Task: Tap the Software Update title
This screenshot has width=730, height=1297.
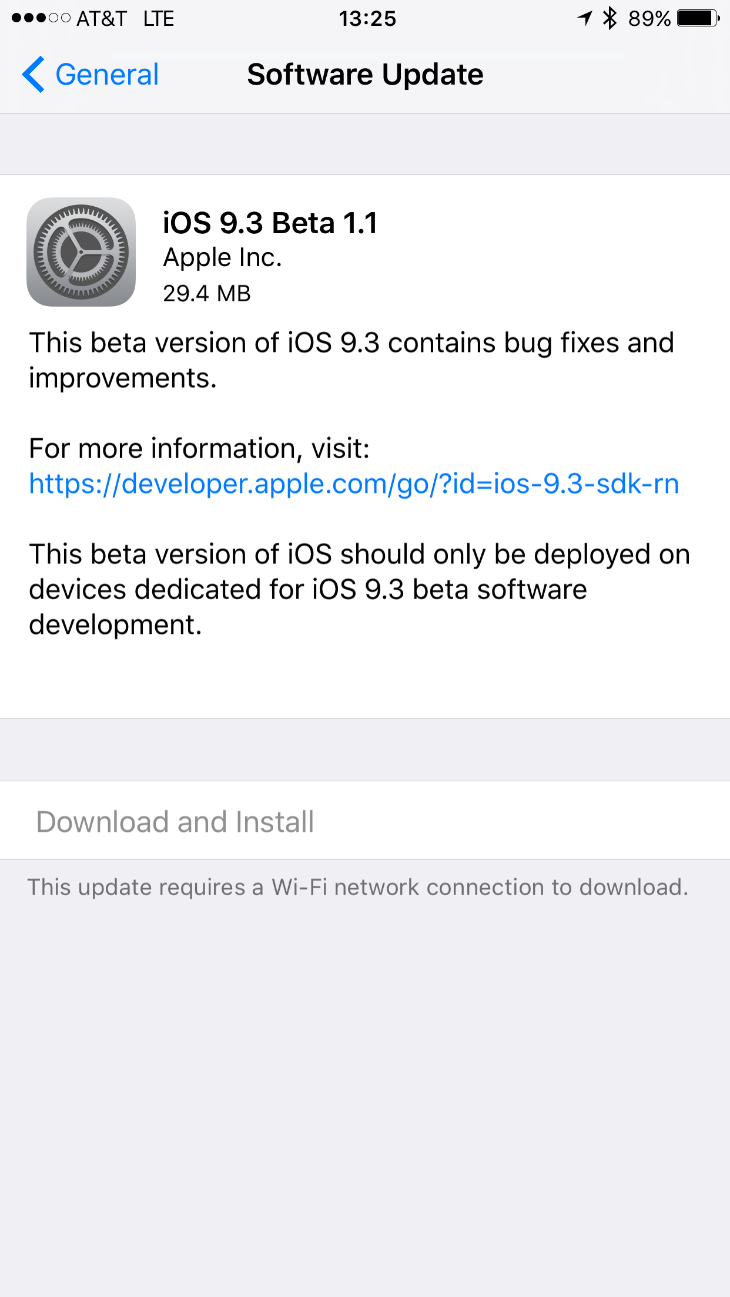Action: 365,75
